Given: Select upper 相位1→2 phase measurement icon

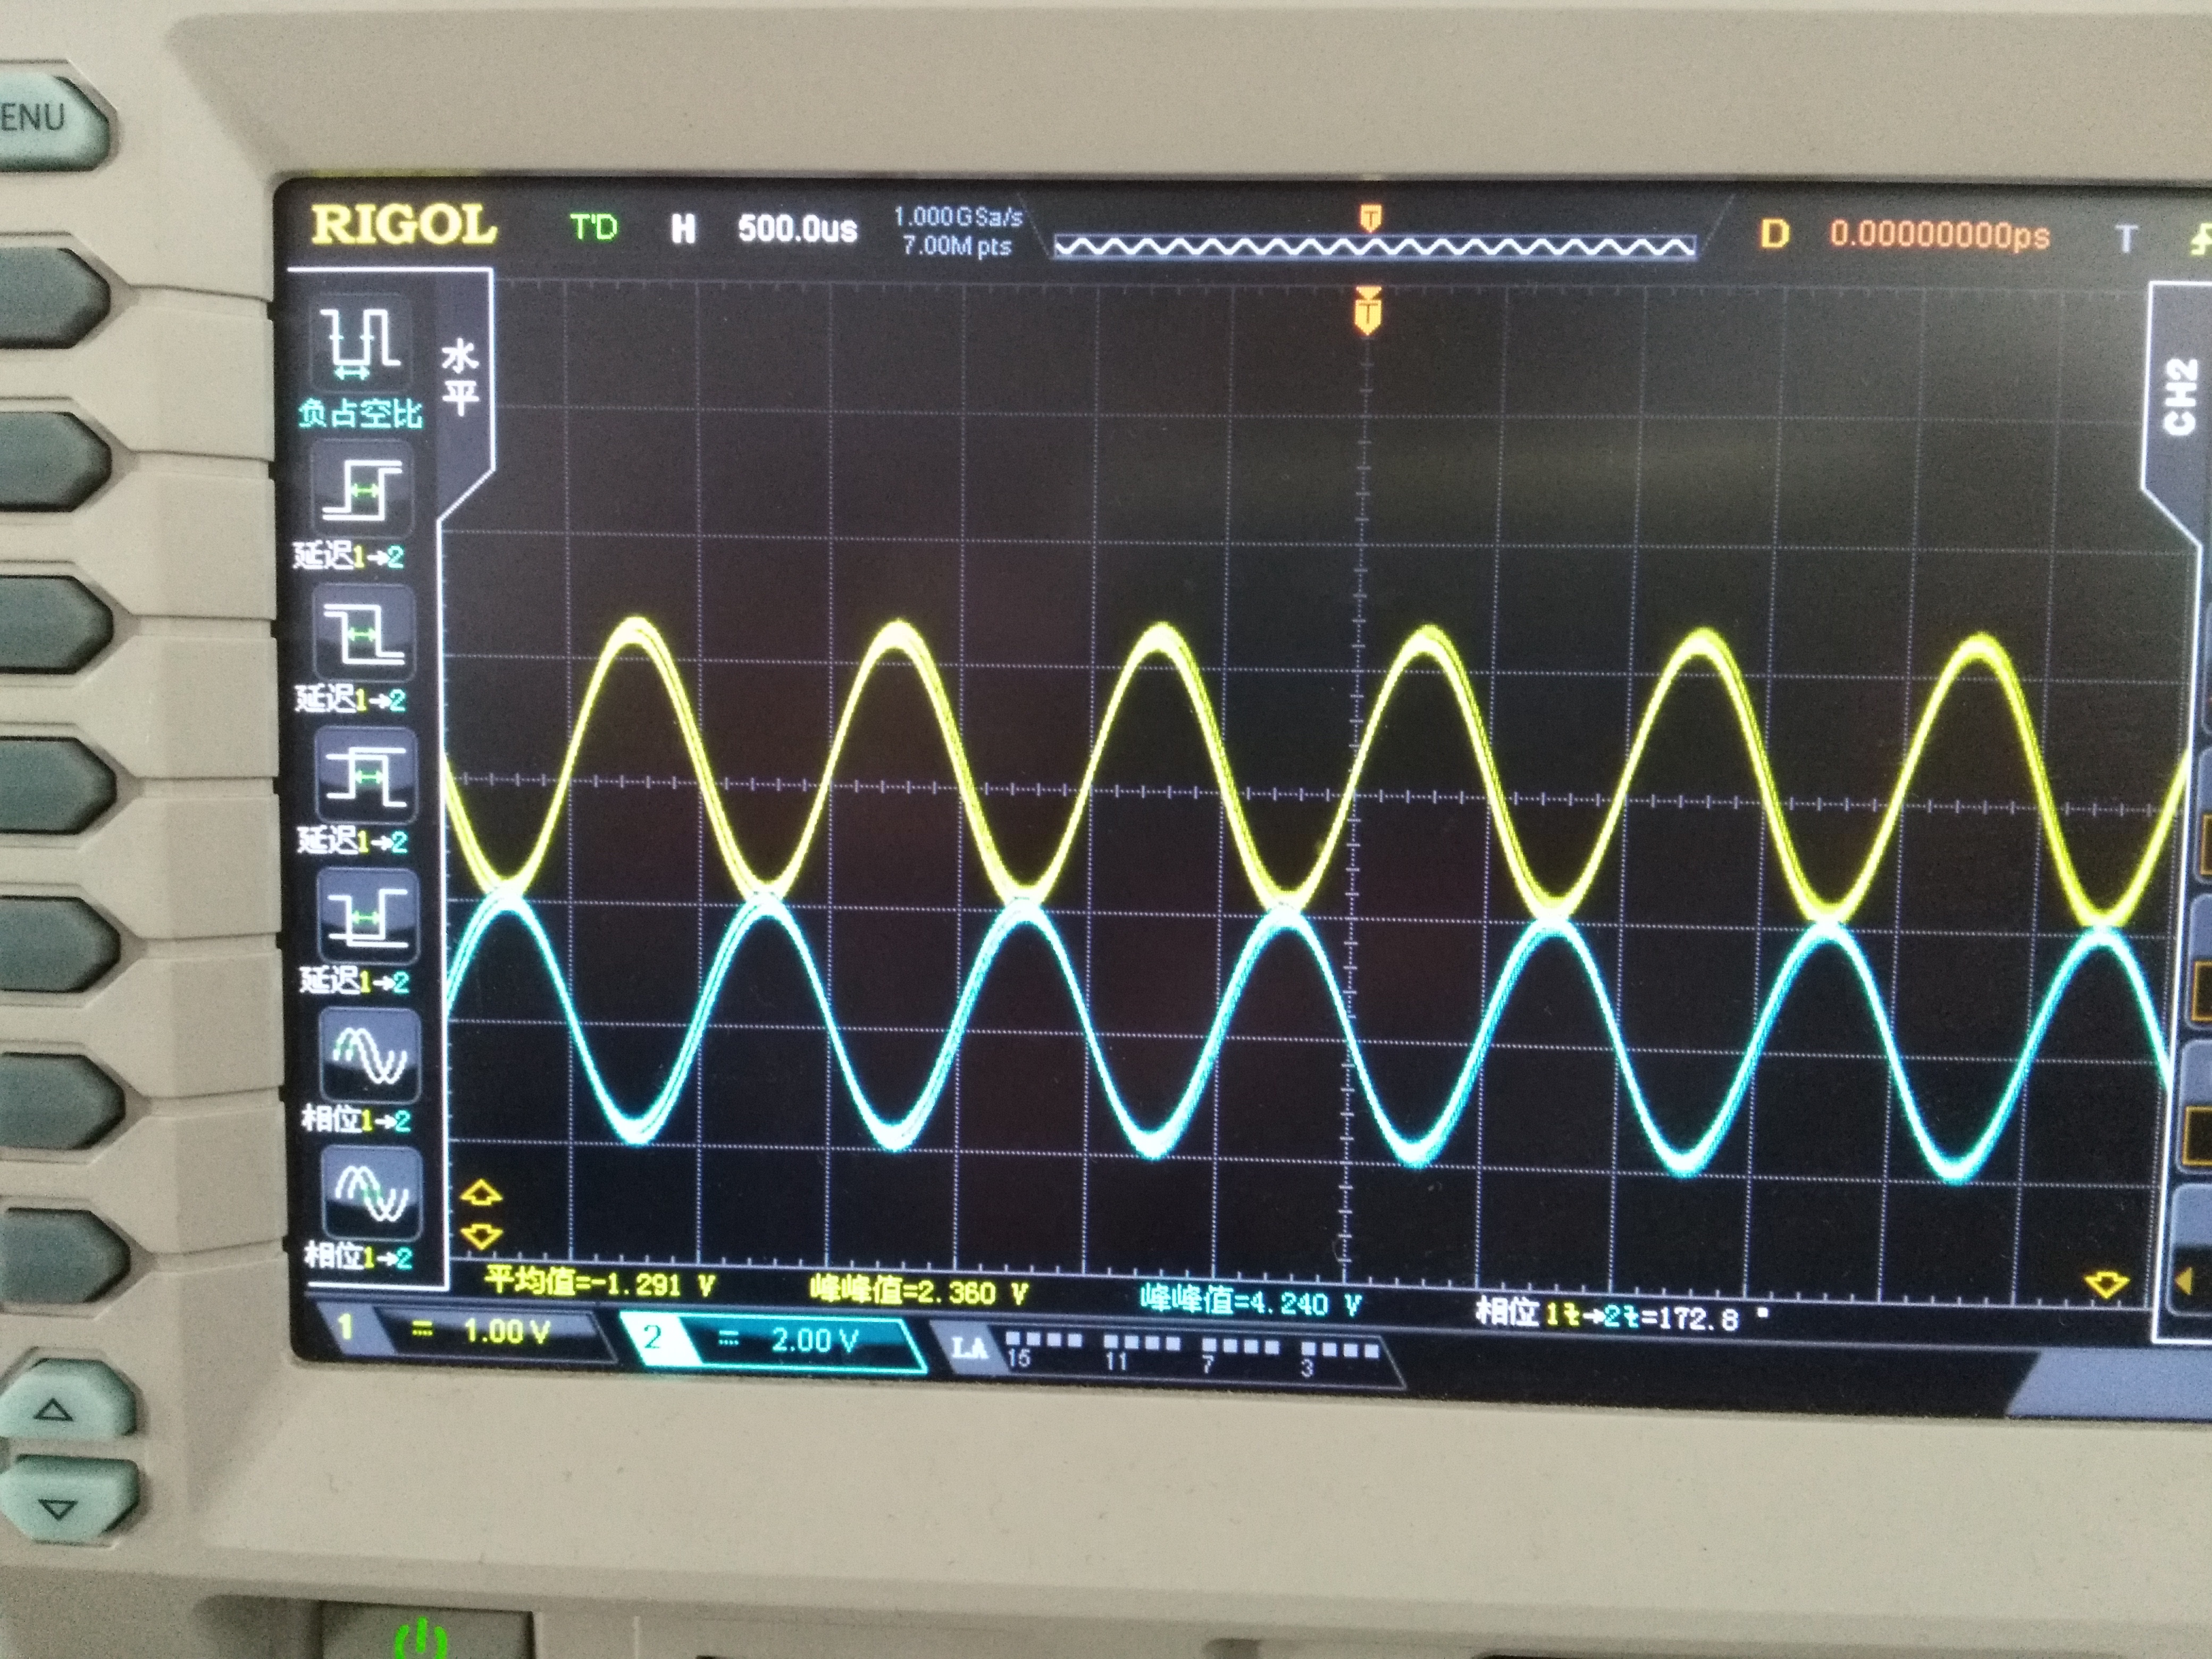Looking at the screenshot, I should pos(370,1055).
